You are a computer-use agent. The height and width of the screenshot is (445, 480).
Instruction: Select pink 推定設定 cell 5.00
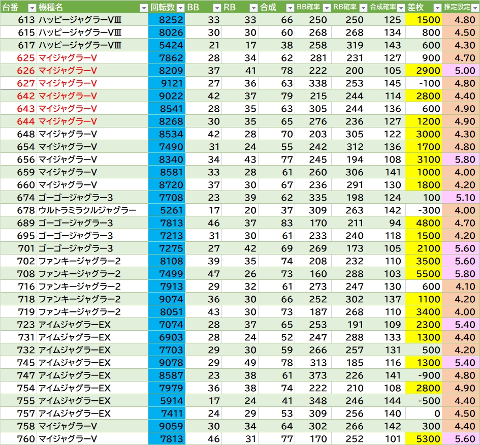tap(461, 71)
